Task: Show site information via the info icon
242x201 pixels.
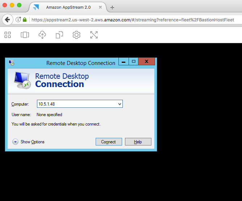Action: (18, 20)
